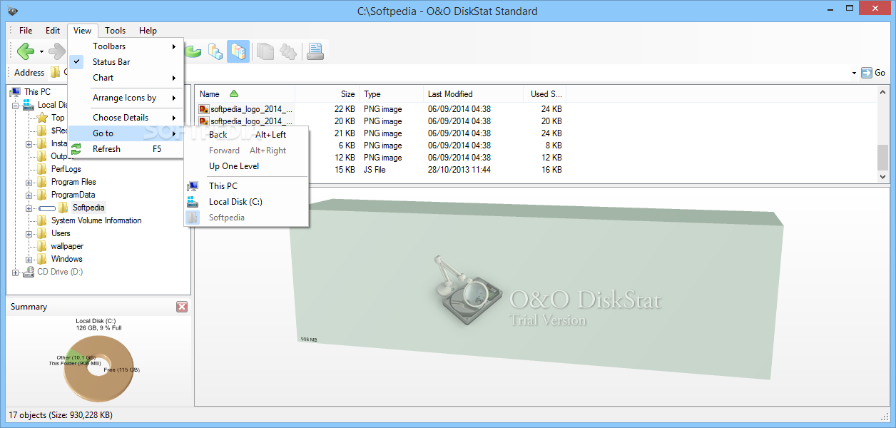Expand the Toolbars submenu
This screenshot has width=896, height=428.
point(126,46)
